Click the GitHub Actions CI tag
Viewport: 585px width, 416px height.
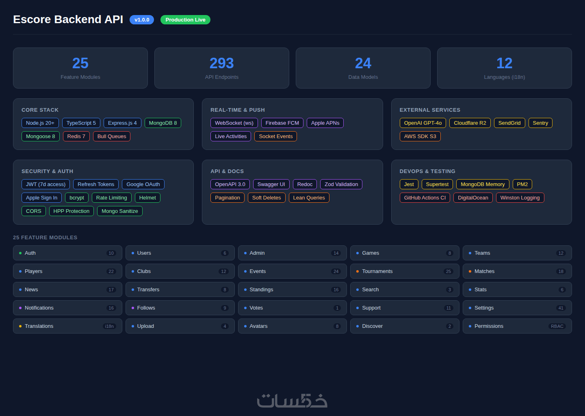425,197
